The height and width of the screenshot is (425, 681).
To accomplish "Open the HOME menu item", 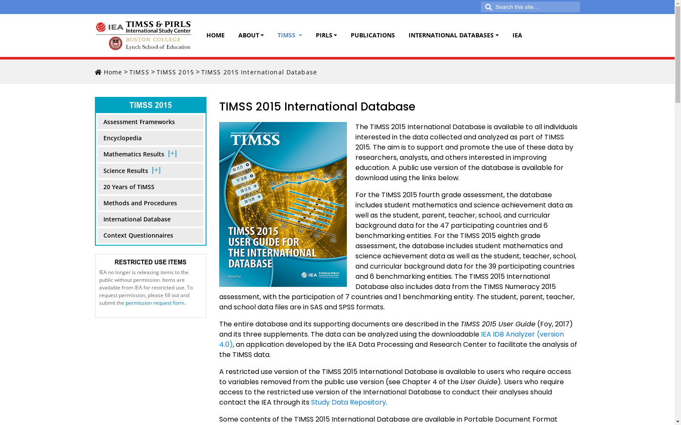I will pyautogui.click(x=215, y=35).
